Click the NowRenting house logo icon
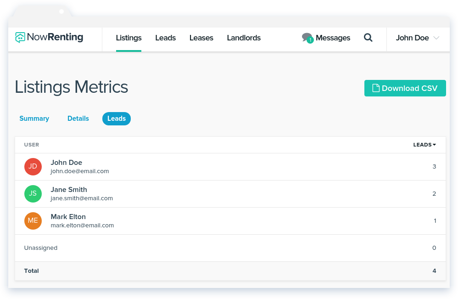The image size is (458, 299). pos(20,37)
